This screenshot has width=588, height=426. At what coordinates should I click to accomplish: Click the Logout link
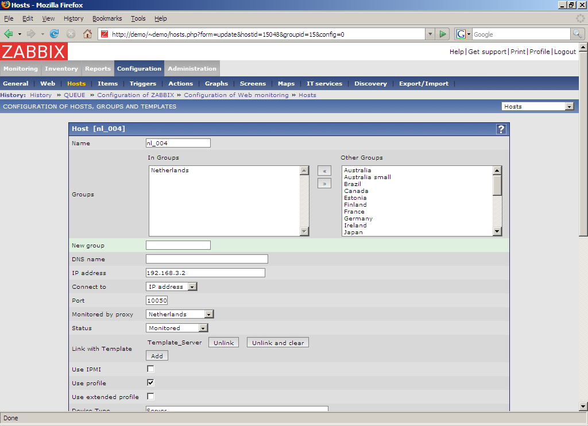[x=565, y=52]
